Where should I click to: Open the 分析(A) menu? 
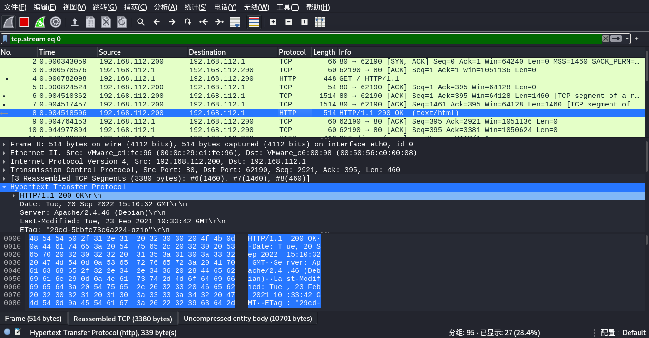coord(165,7)
